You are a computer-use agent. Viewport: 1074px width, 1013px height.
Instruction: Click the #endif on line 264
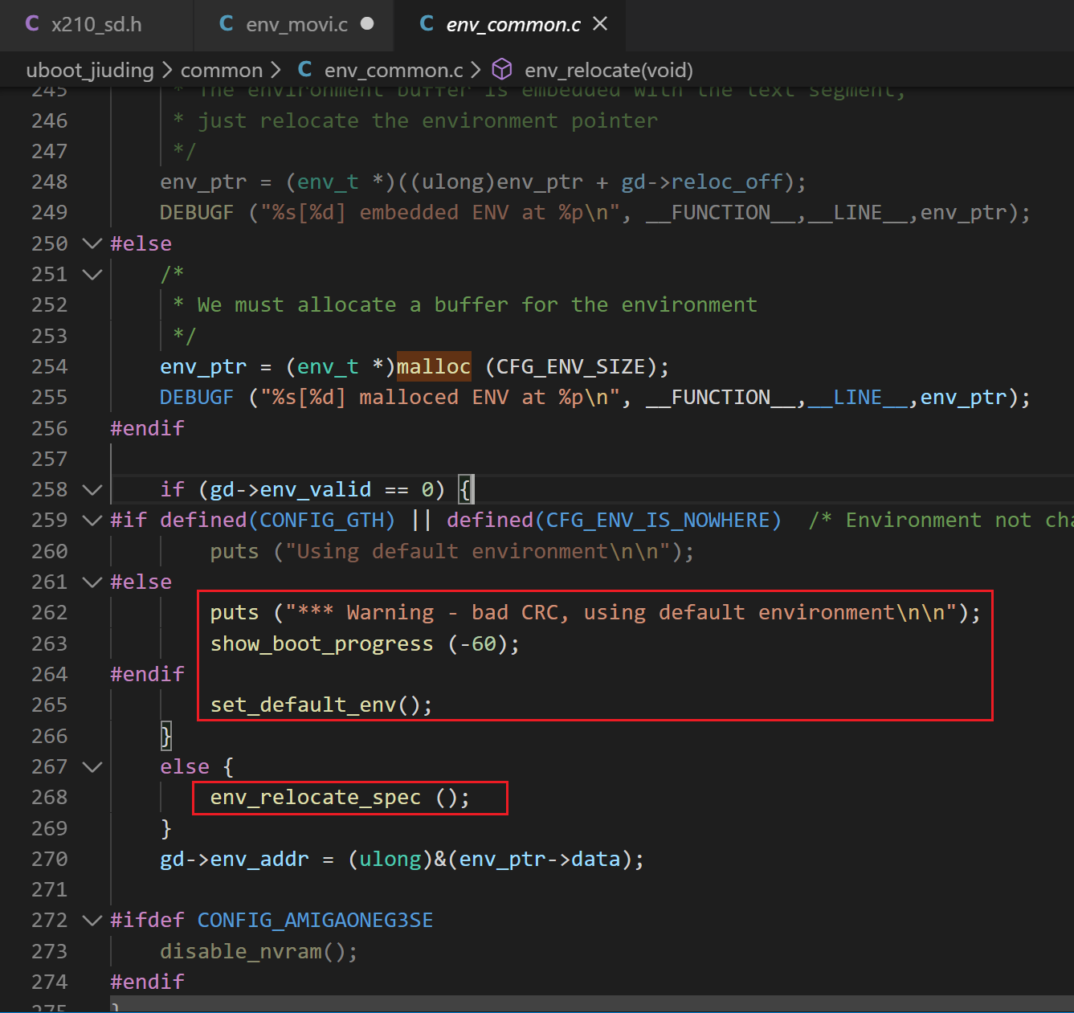click(x=147, y=675)
